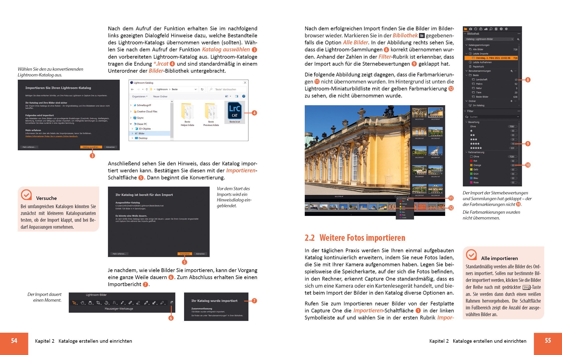Collapse the Farbmarkierung filter section
This screenshot has height=355, width=562.
(x=466, y=152)
